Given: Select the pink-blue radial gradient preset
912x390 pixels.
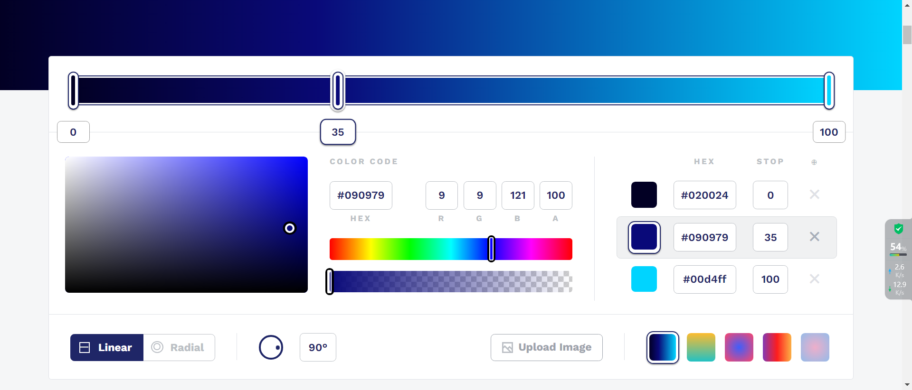Looking at the screenshot, I should 739,347.
